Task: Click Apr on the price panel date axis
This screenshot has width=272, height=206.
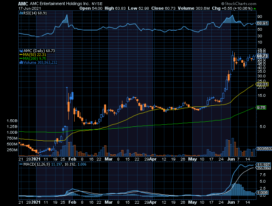Action: coord(153,159)
